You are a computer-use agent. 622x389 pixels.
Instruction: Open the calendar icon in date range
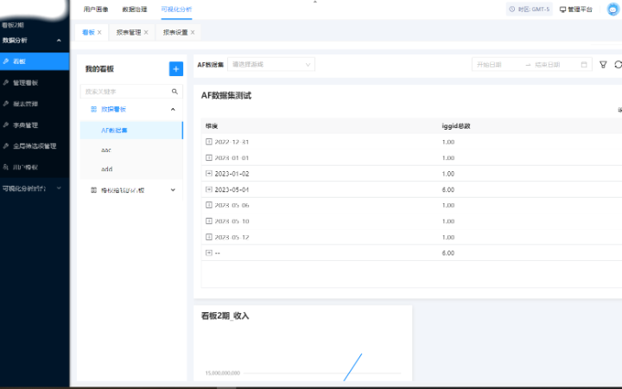(x=584, y=65)
